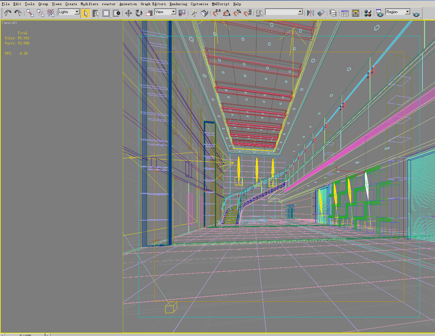Click the FPS 9.38 readout
The image size is (435, 336).
tap(16, 53)
